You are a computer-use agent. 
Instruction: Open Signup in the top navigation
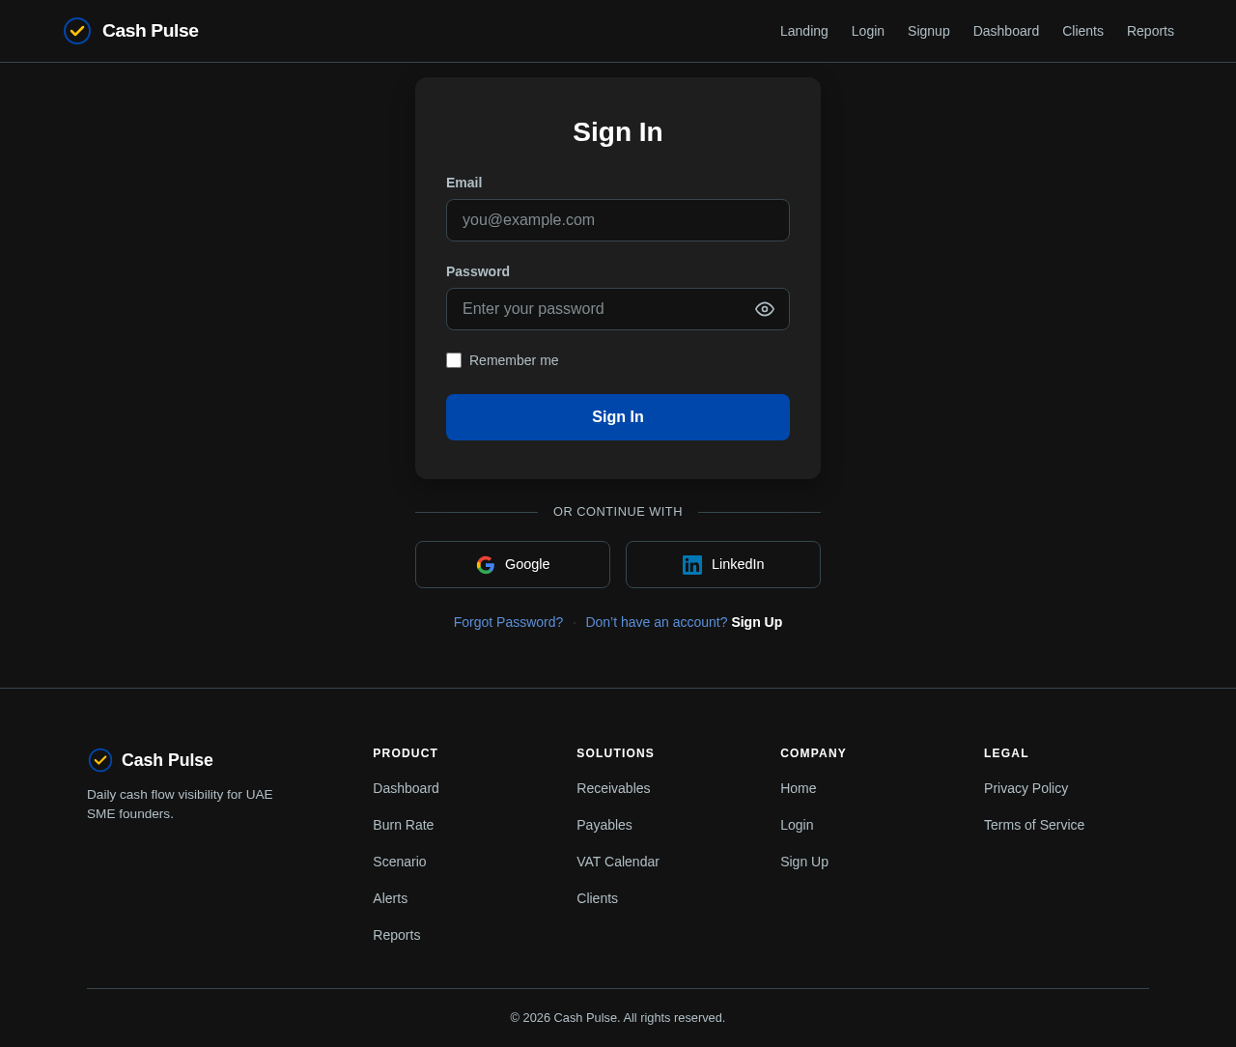tap(929, 31)
